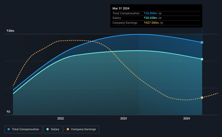The width and height of the screenshot is (222, 137).
Task: Toggle the Salary legend button
Action: [53, 129]
